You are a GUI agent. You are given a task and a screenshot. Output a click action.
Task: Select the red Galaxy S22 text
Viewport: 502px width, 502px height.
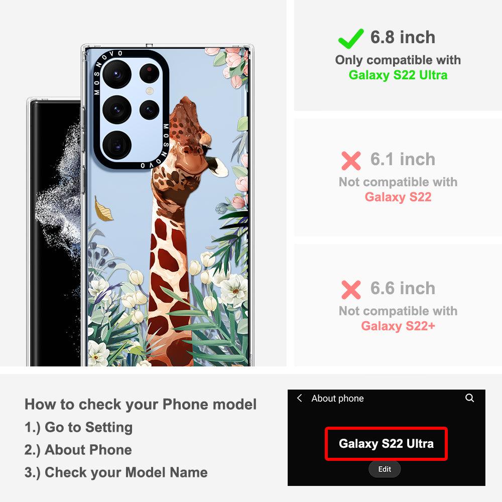(398, 197)
